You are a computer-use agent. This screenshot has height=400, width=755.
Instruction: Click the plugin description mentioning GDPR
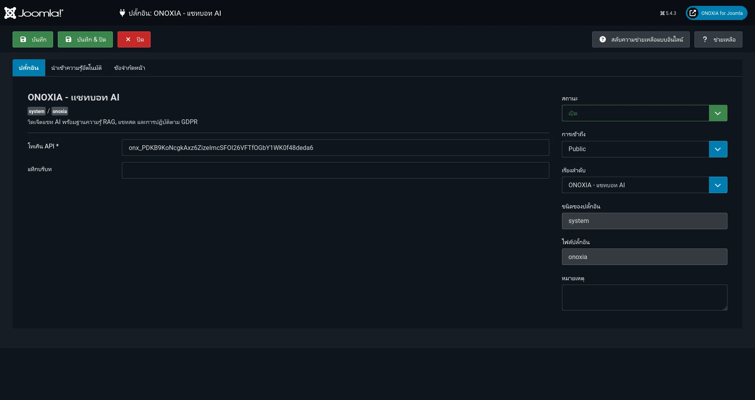(112, 122)
